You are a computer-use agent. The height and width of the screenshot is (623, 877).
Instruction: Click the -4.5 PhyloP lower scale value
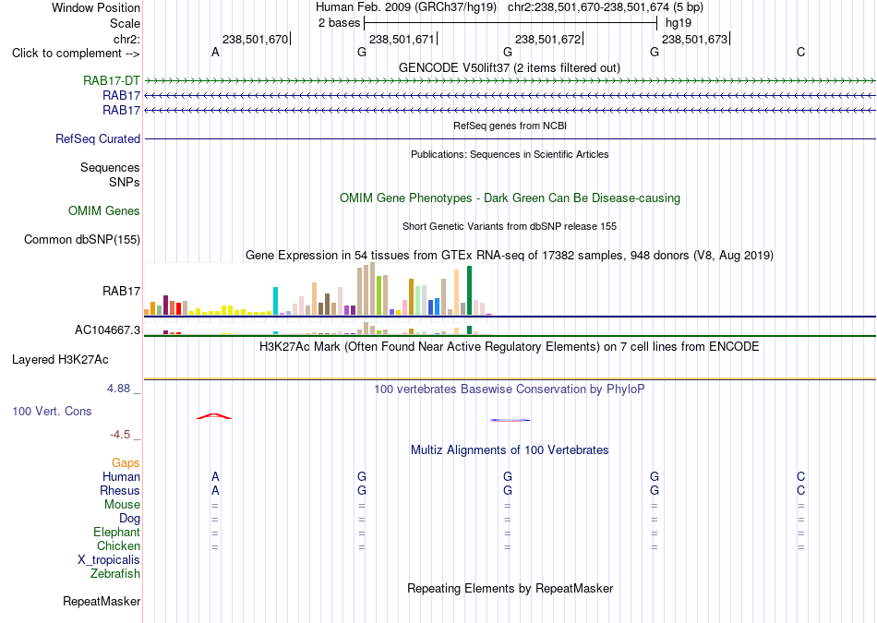[x=120, y=435]
